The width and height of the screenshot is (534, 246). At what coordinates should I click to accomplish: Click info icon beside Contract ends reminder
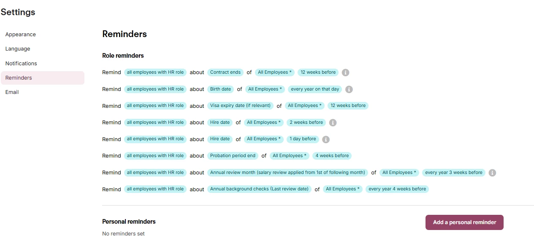(x=345, y=72)
